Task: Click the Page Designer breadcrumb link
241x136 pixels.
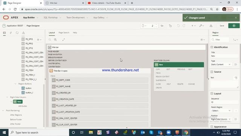Action: click(x=33, y=26)
